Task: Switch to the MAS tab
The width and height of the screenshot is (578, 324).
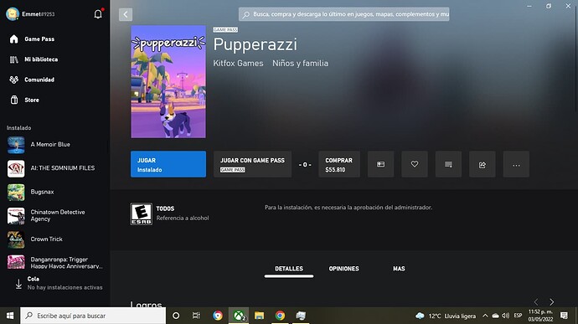Action: click(399, 269)
